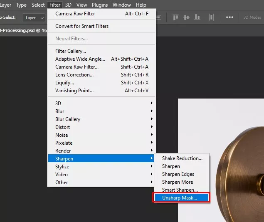Open Smart Sharpen dialog

coord(182,190)
